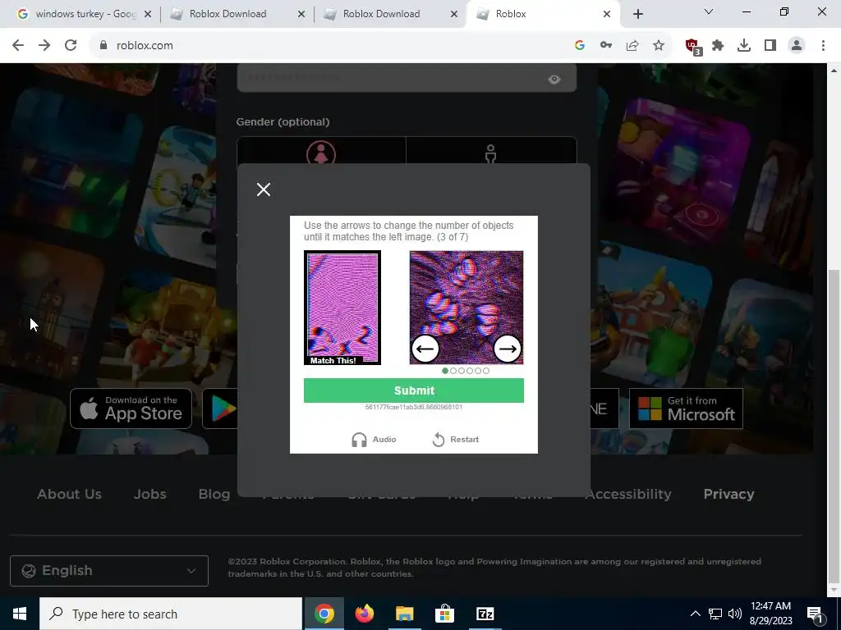
Task: Click the first captcha progress dot
Action: pos(445,371)
